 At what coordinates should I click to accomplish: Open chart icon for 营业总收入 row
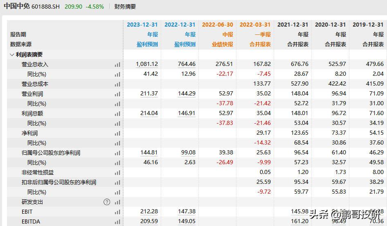point(117,65)
